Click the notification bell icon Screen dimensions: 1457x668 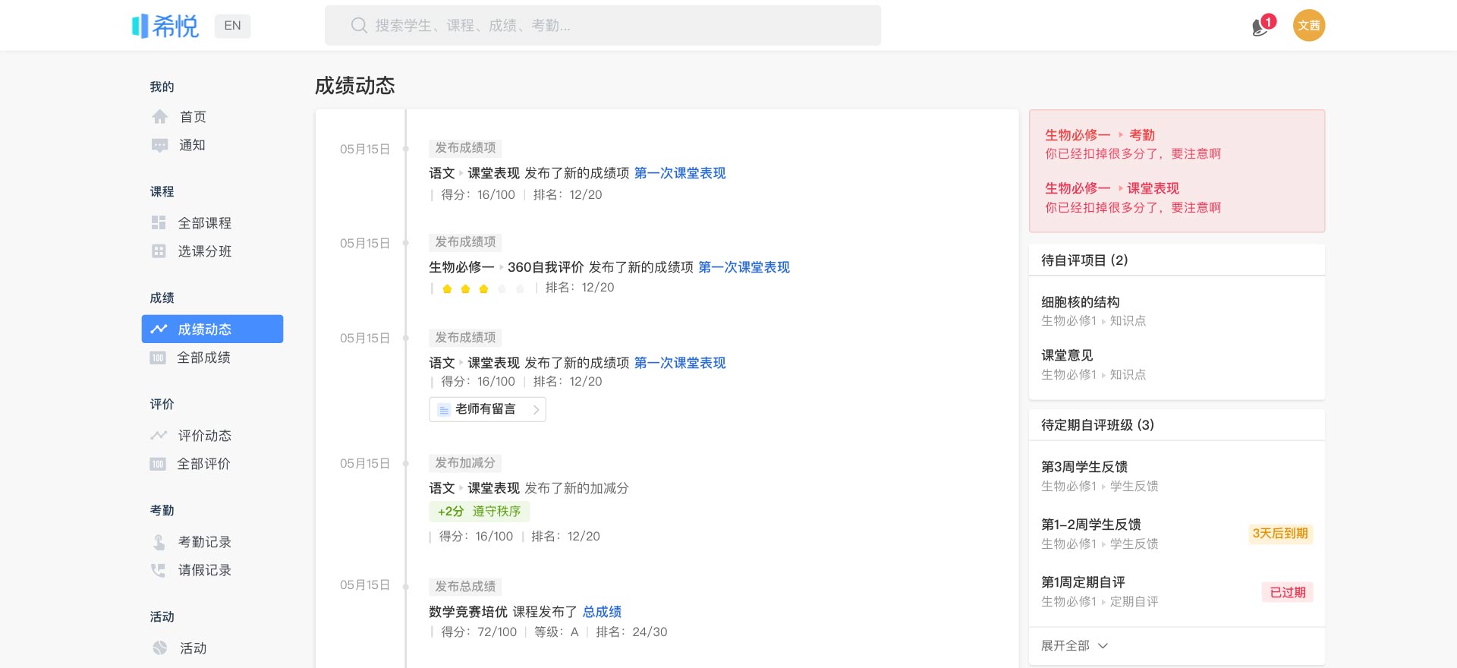point(1260,27)
